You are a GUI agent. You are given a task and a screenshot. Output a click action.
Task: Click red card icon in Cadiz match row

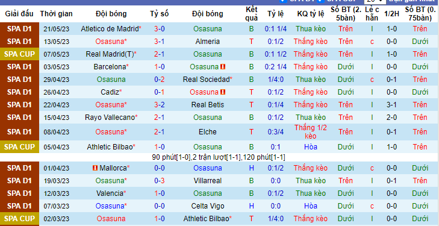[x=223, y=92]
